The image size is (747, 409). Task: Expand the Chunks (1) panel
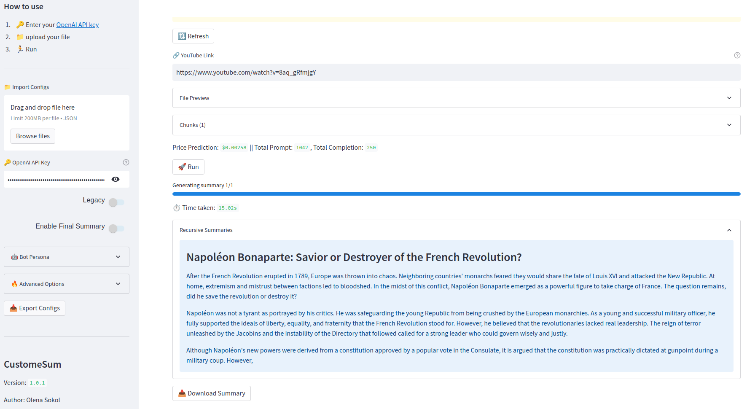[x=729, y=125]
